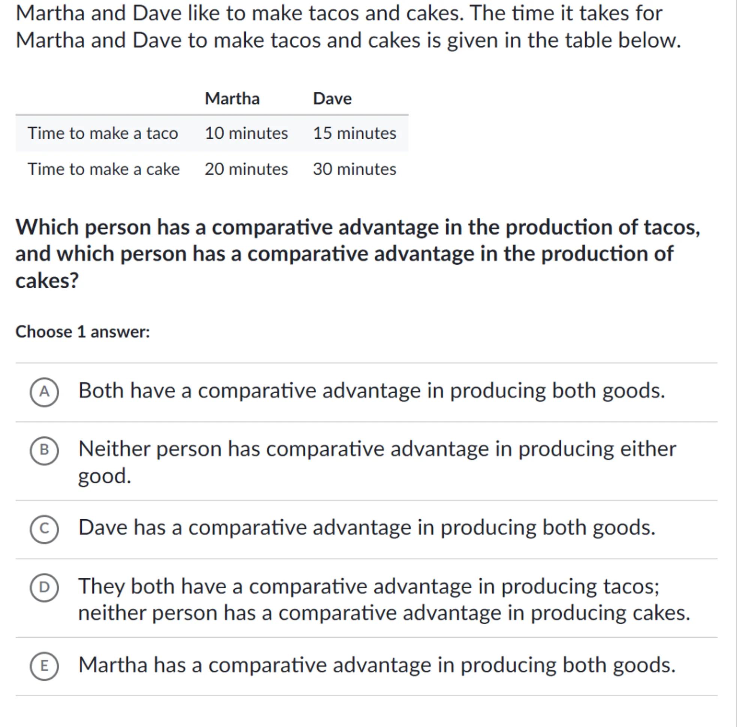
Task: Click the "Time to make a taco" row label
Action: click(103, 133)
